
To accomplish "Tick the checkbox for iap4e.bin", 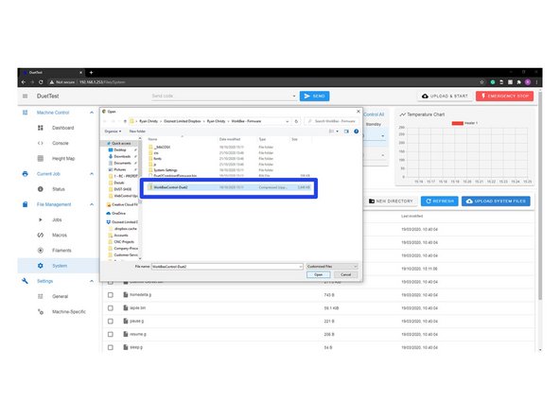I will 111,308.
